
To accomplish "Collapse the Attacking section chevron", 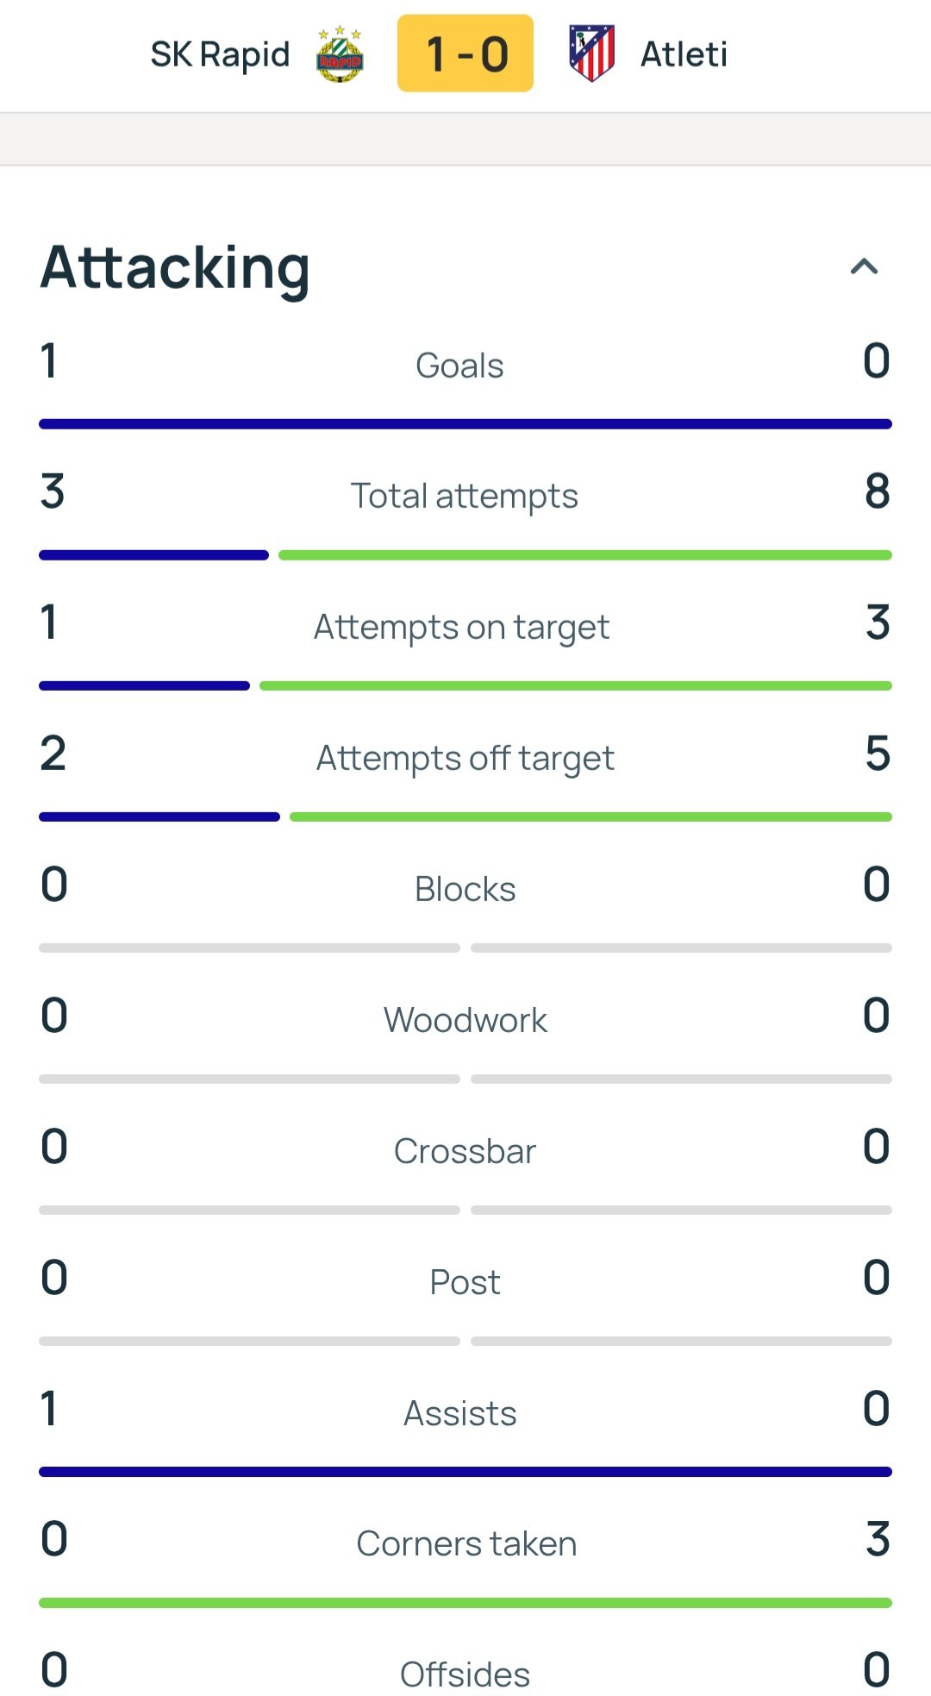I will click(864, 266).
